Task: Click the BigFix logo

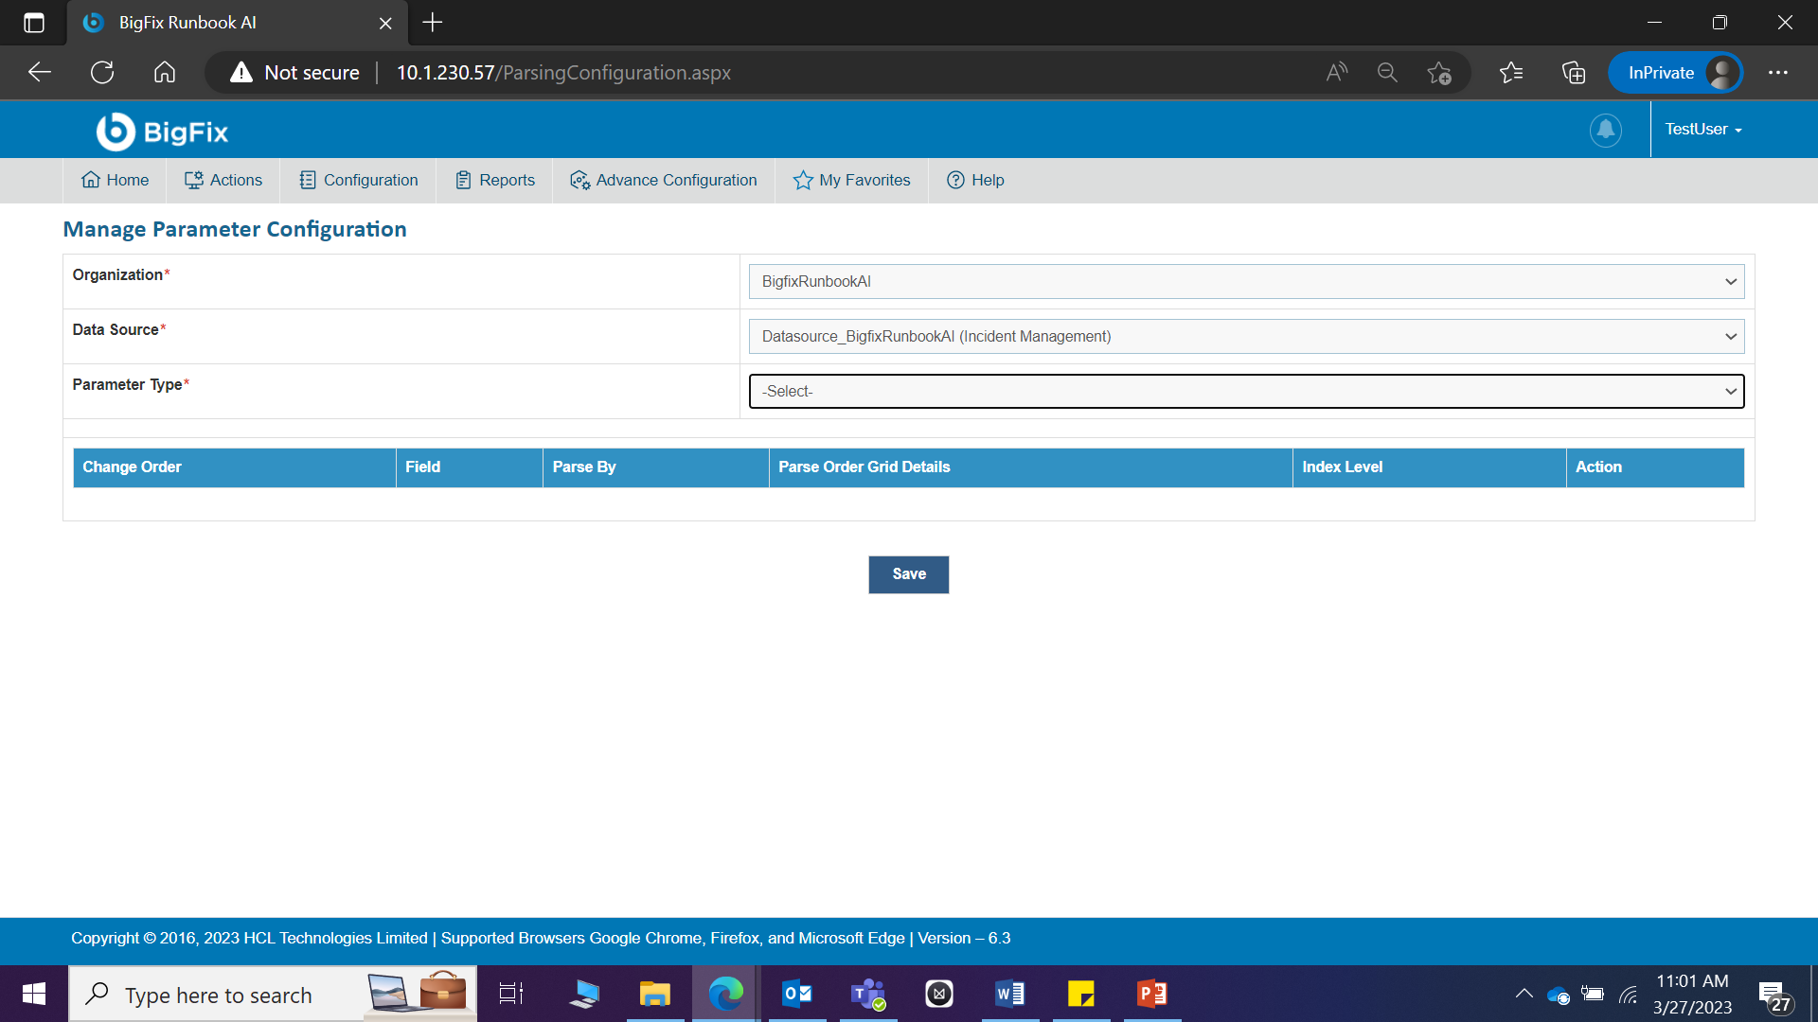Action: (x=162, y=132)
